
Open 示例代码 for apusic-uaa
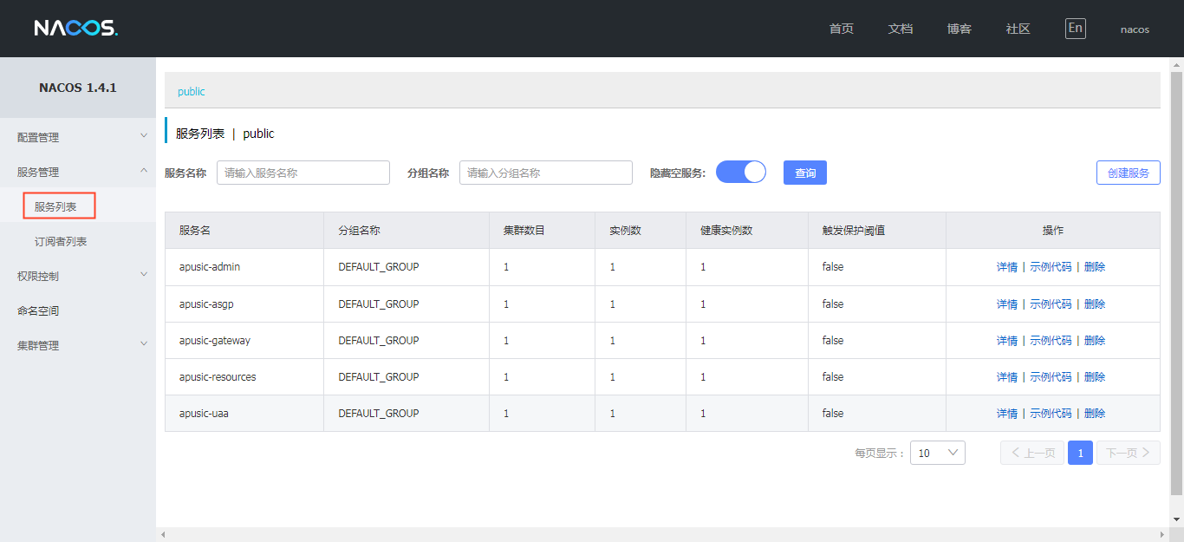pos(1051,414)
